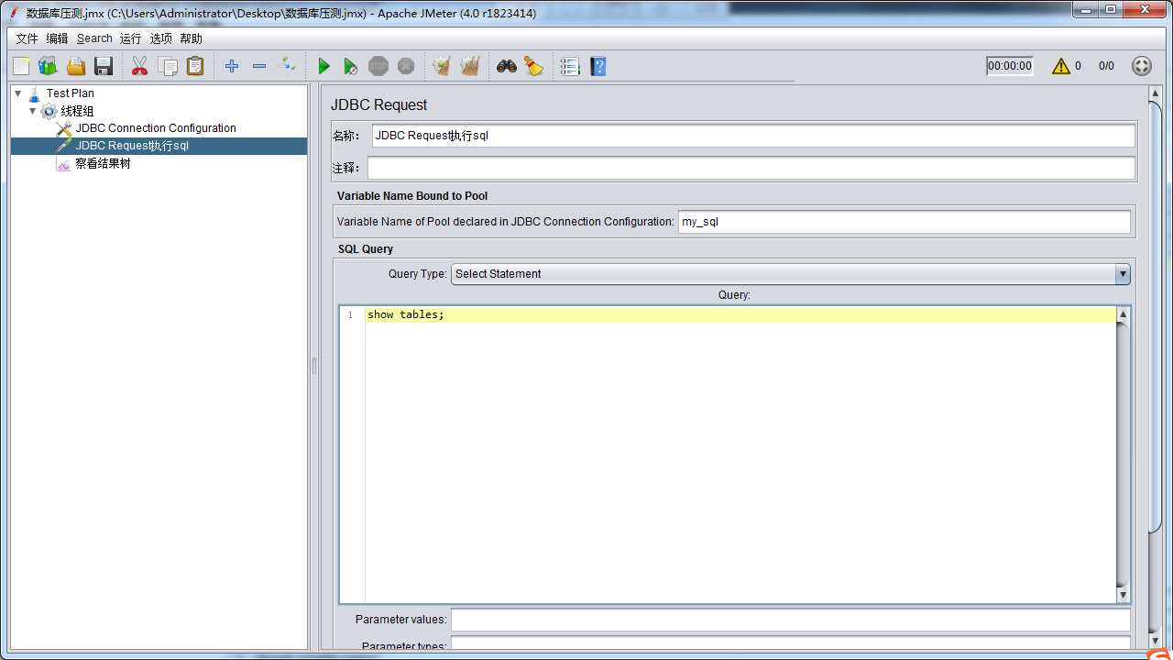This screenshot has width=1173, height=660.
Task: Click the grey Stop test icon
Action: (378, 66)
